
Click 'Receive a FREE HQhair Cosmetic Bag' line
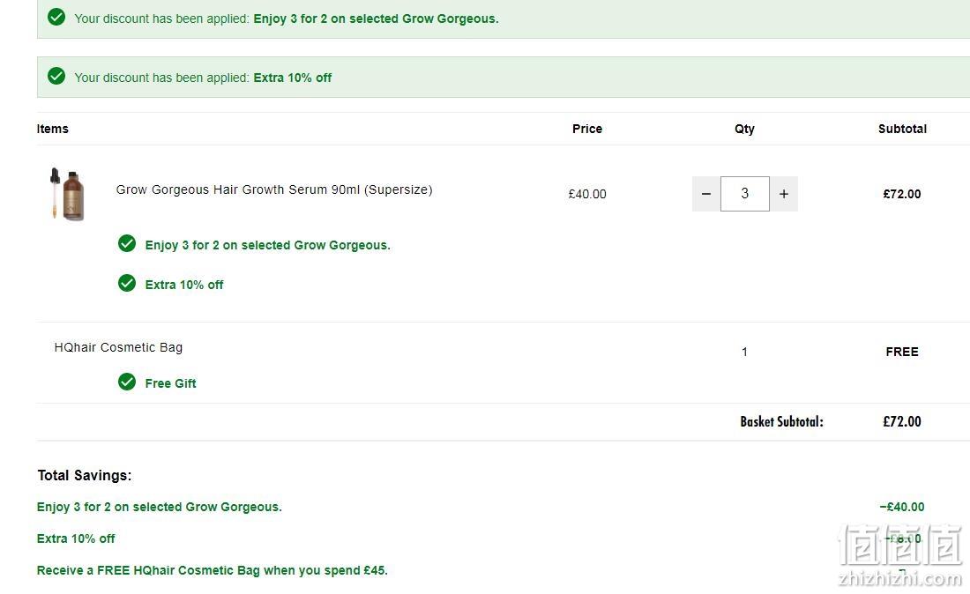[213, 570]
